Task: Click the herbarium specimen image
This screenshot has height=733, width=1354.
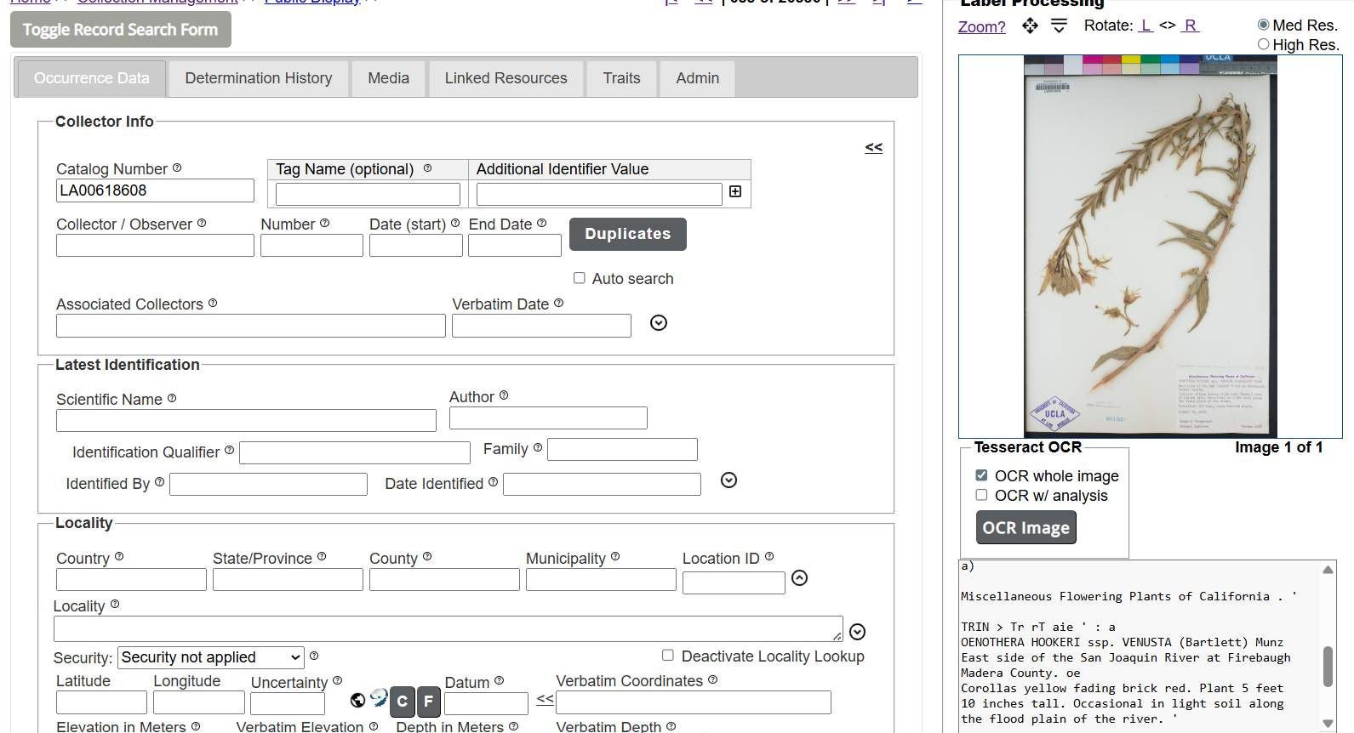Action: click(1150, 247)
